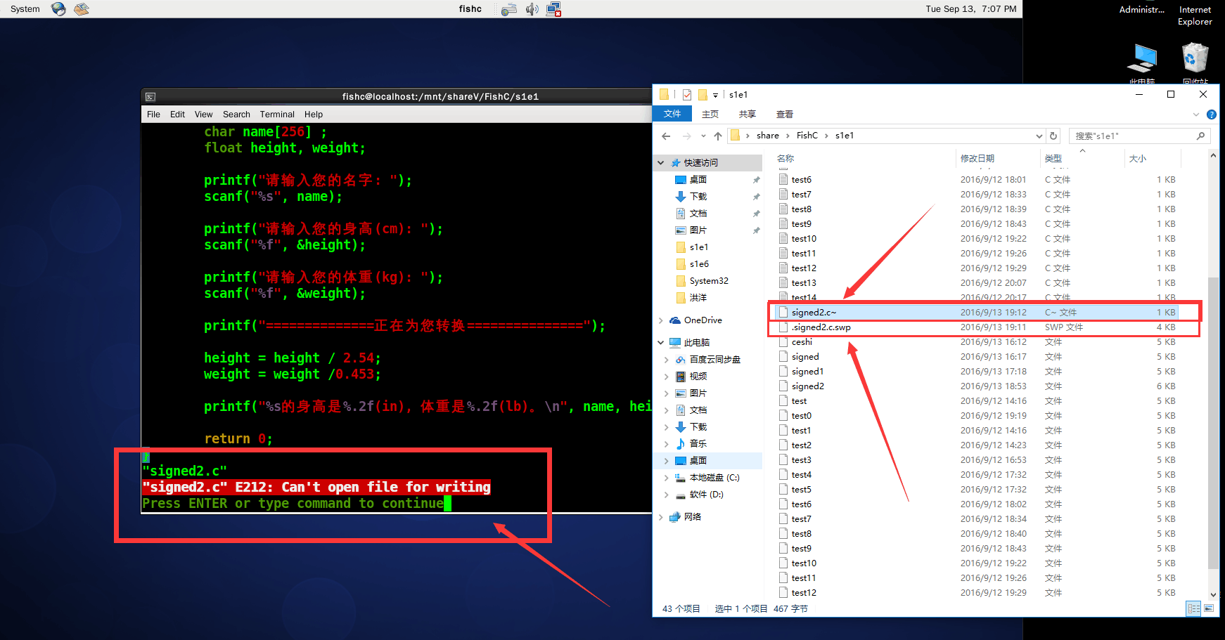The image size is (1225, 640).
Task: Switch to the 查看 ribbon tab
Action: click(784, 114)
